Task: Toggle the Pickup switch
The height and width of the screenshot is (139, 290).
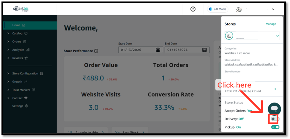Action: click(275, 127)
